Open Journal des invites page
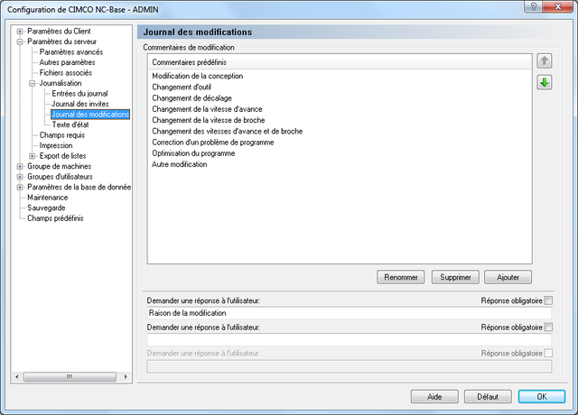Screen dimensions: 578x415 [x=80, y=104]
